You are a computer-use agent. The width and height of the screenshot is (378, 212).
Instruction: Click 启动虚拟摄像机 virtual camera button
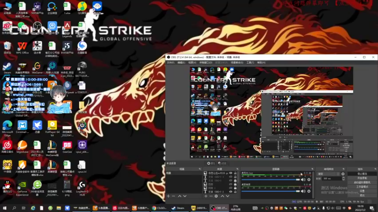pyautogui.click(x=362, y=182)
